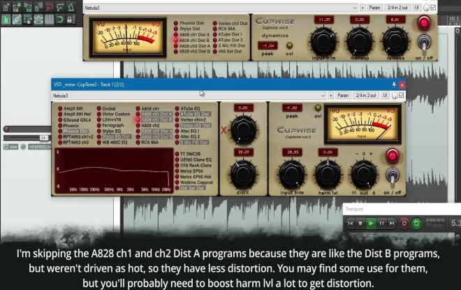Screen dimensions: 461x290
Task: Flip the on/off switch in top plugin window
Action: [424, 43]
